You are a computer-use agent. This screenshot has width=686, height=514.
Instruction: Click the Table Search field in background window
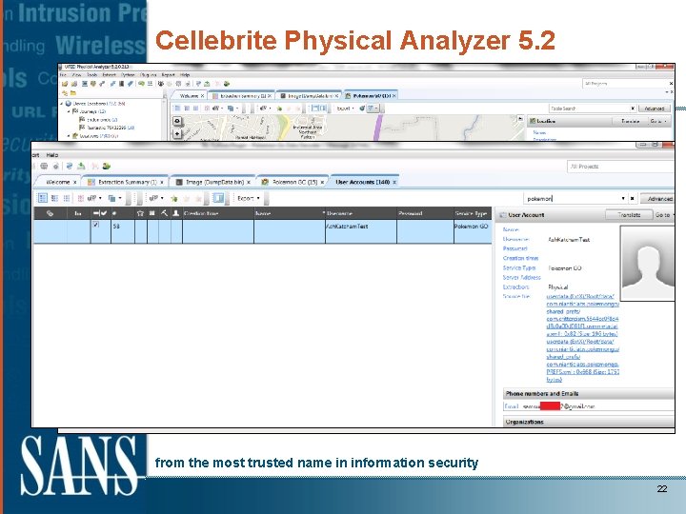590,108
